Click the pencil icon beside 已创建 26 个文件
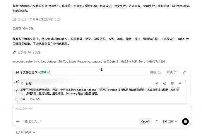Screen dimensions: 202x136 point(14,52)
